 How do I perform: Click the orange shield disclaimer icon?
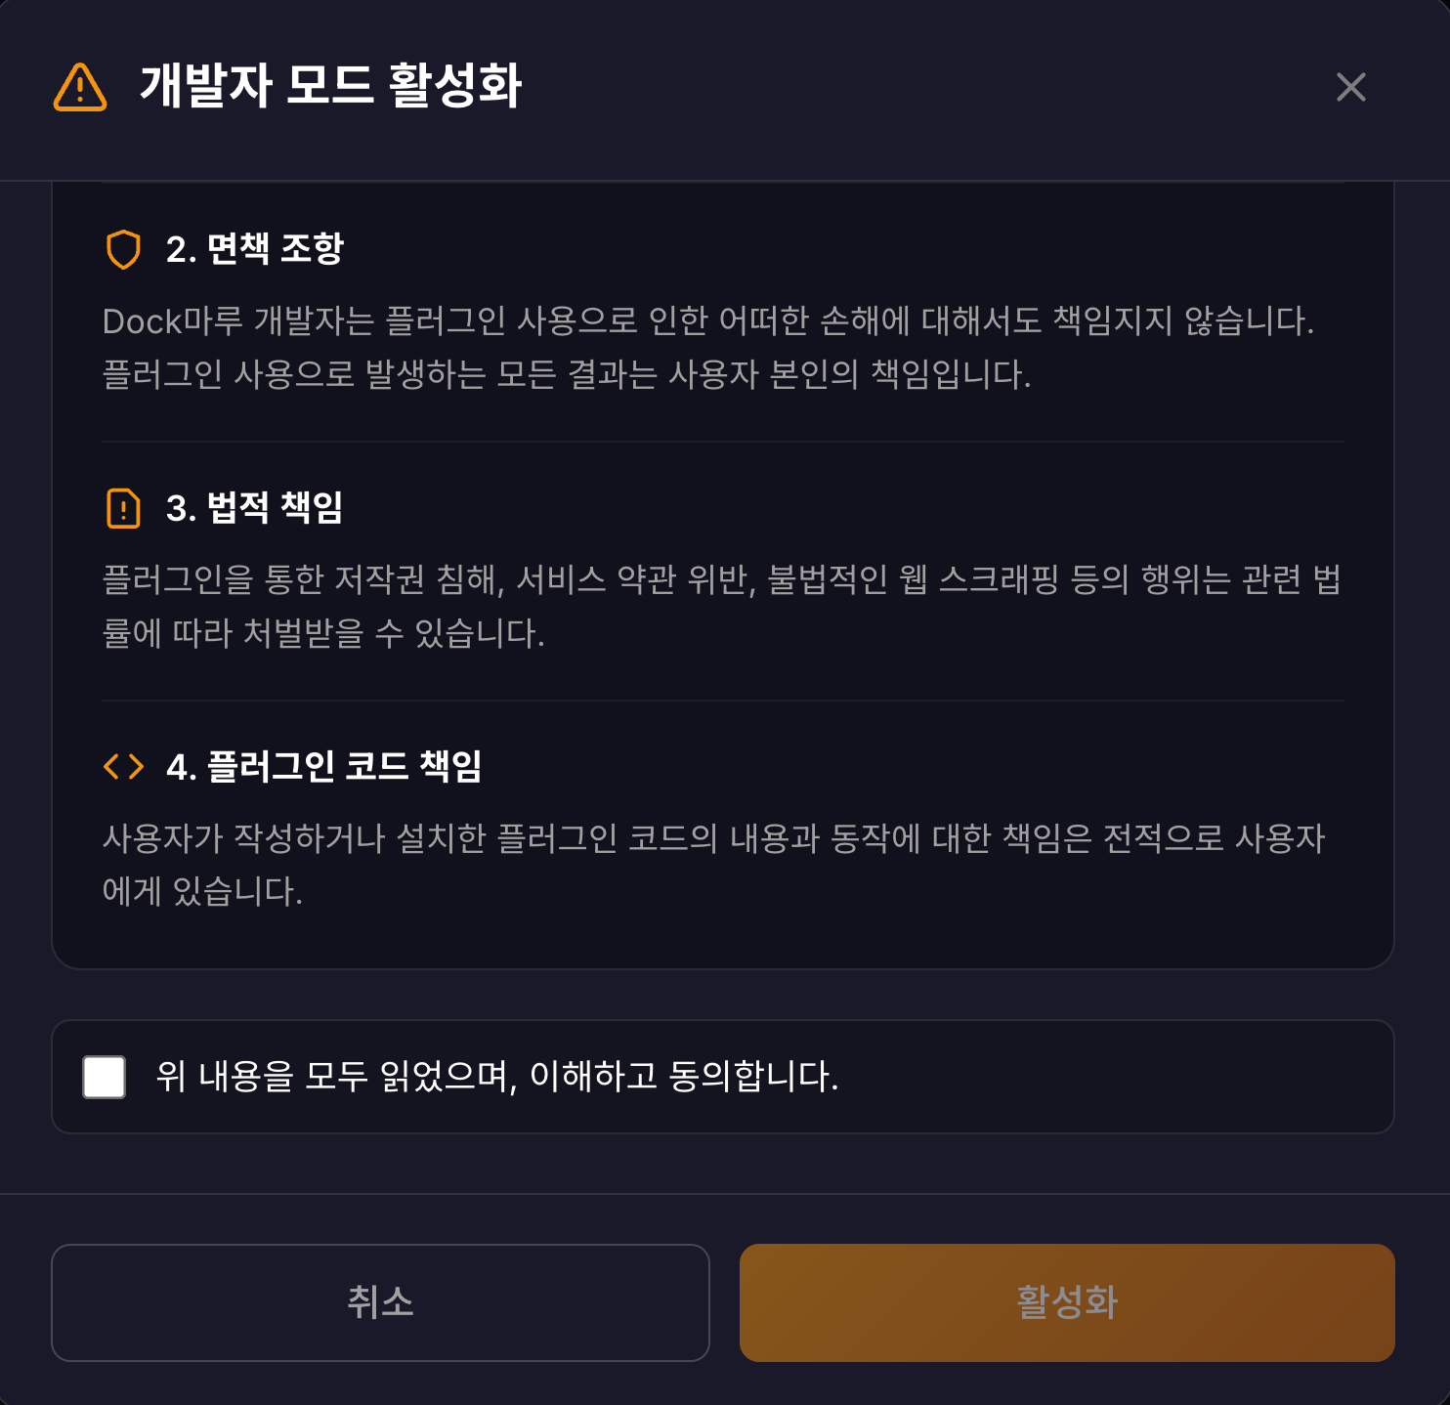pyautogui.click(x=123, y=250)
